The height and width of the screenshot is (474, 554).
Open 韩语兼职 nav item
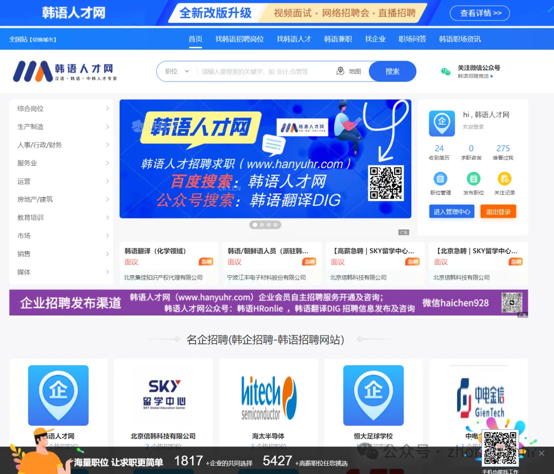(338, 39)
